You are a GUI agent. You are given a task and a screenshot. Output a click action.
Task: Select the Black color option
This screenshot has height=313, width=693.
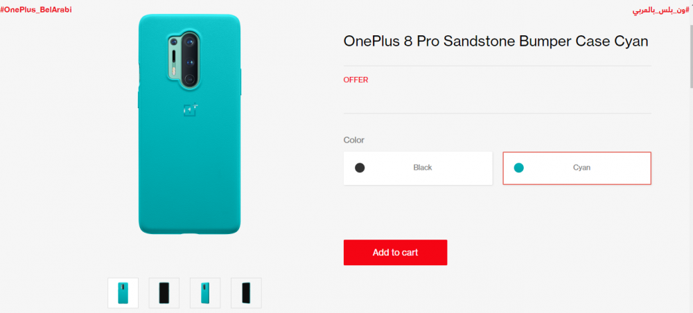(418, 168)
